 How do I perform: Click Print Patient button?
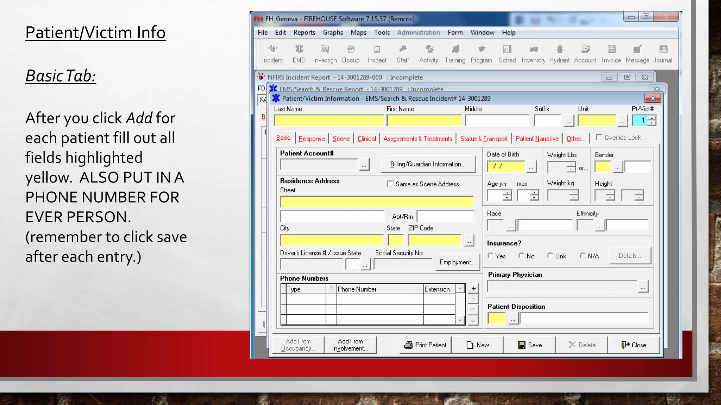pos(425,345)
